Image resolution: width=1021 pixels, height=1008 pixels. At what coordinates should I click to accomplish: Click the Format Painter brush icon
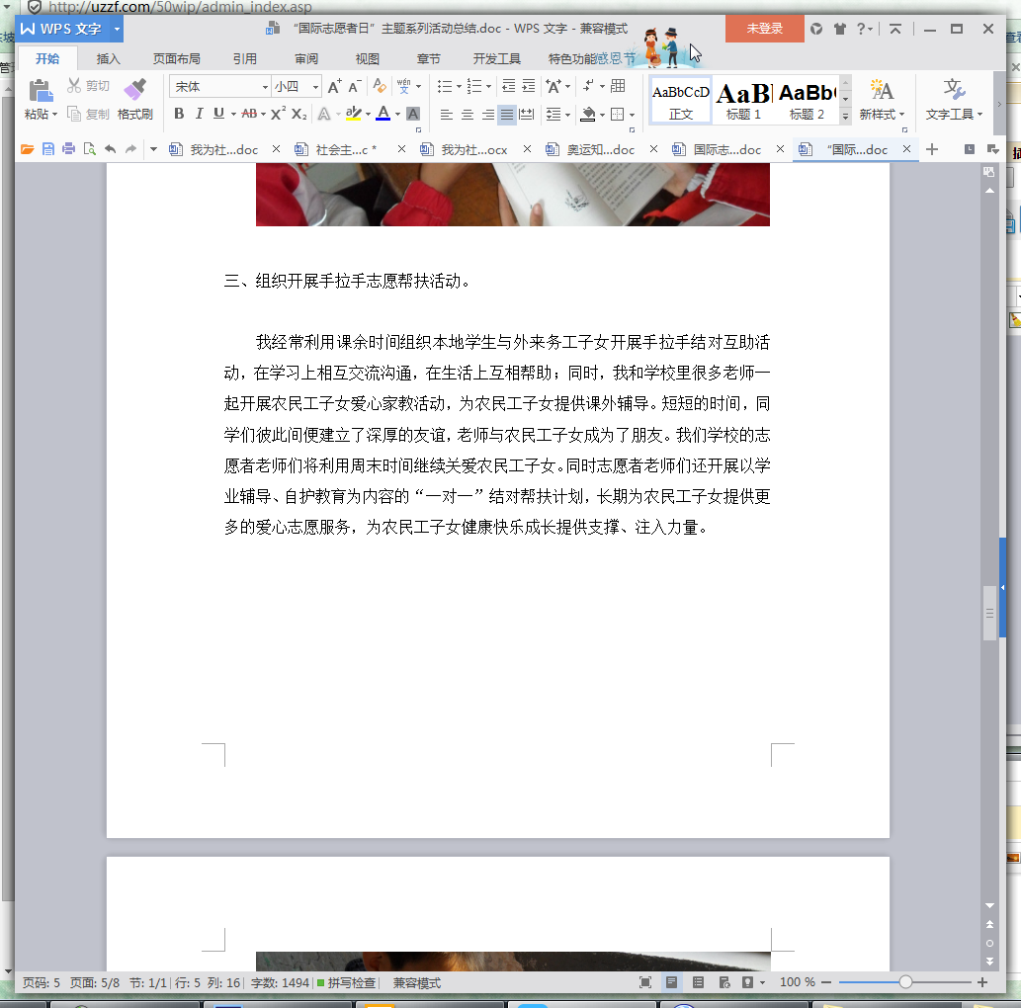tap(135, 89)
